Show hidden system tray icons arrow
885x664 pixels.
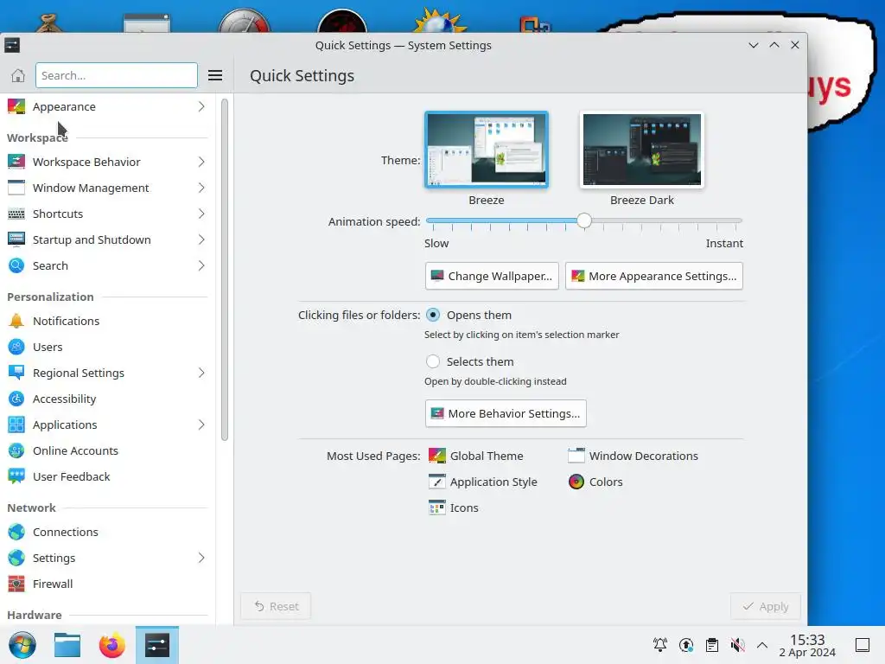(x=762, y=645)
